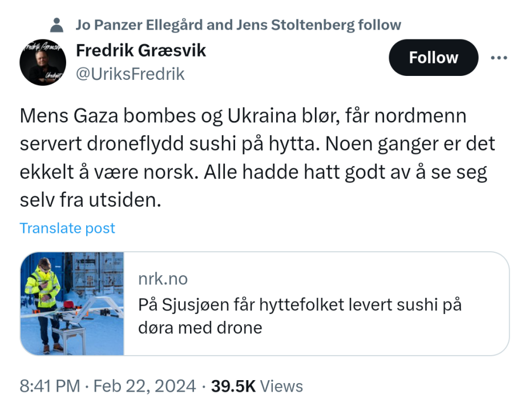Click the 39.5K view count
The height and width of the screenshot is (411, 529).
(x=233, y=386)
